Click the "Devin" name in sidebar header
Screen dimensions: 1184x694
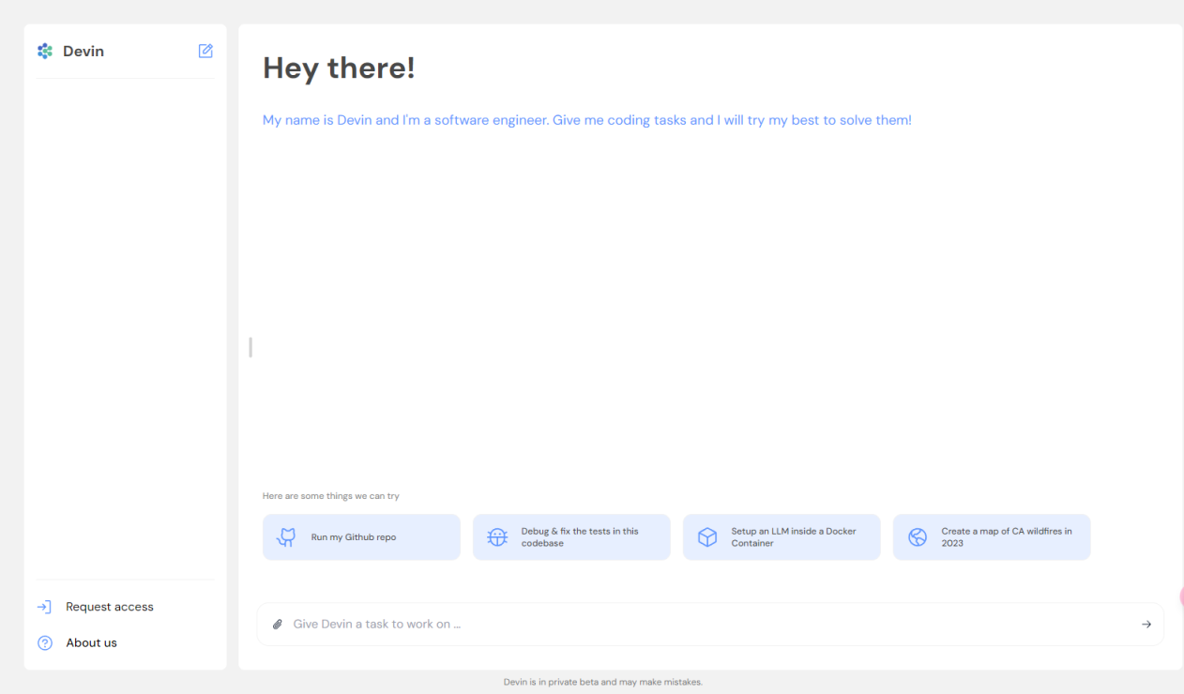[x=83, y=52]
